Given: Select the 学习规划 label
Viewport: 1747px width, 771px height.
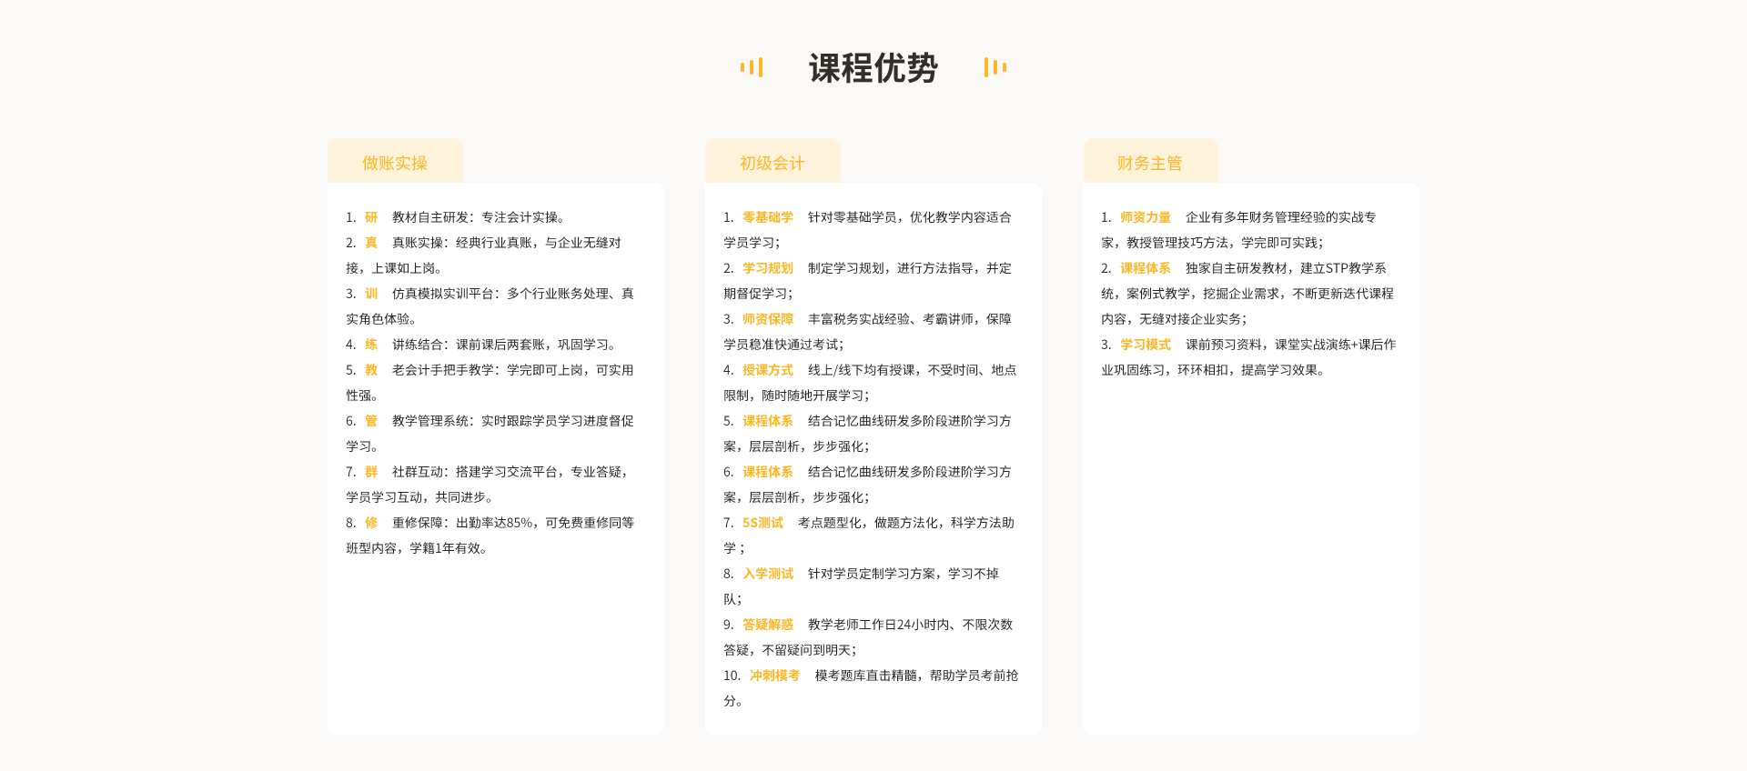Looking at the screenshot, I should [768, 268].
